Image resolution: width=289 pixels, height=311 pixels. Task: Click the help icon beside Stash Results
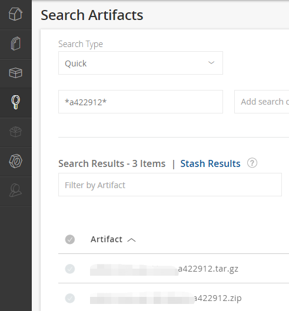(252, 163)
